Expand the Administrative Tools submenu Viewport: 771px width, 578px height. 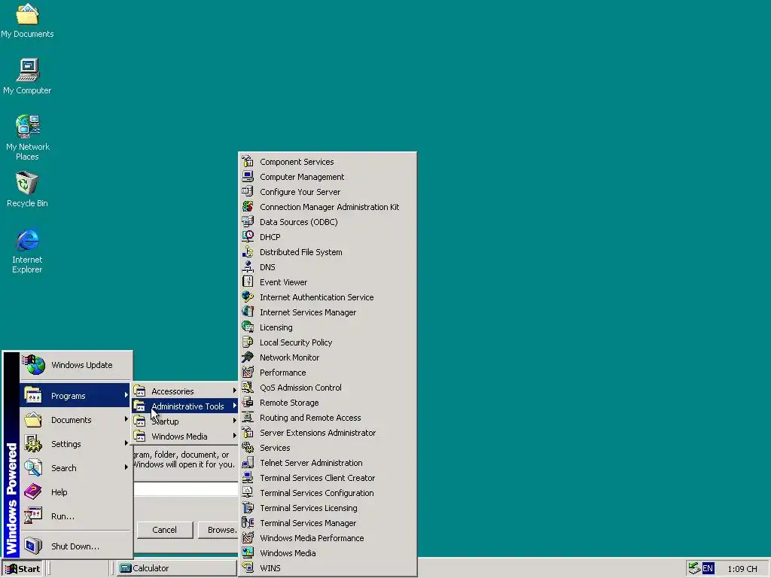pos(185,406)
